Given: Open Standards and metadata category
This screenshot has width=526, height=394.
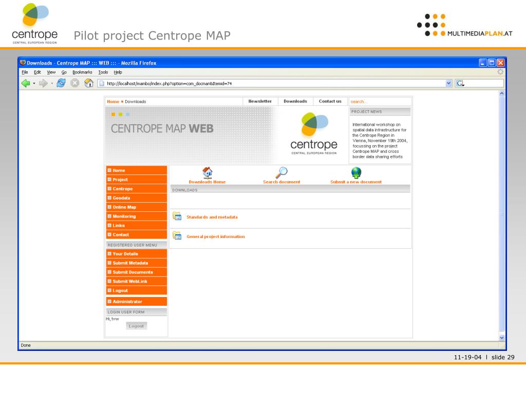Looking at the screenshot, I should pyautogui.click(x=212, y=217).
